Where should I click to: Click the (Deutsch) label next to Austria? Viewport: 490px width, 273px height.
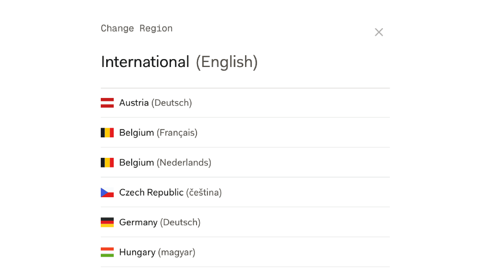(x=171, y=103)
